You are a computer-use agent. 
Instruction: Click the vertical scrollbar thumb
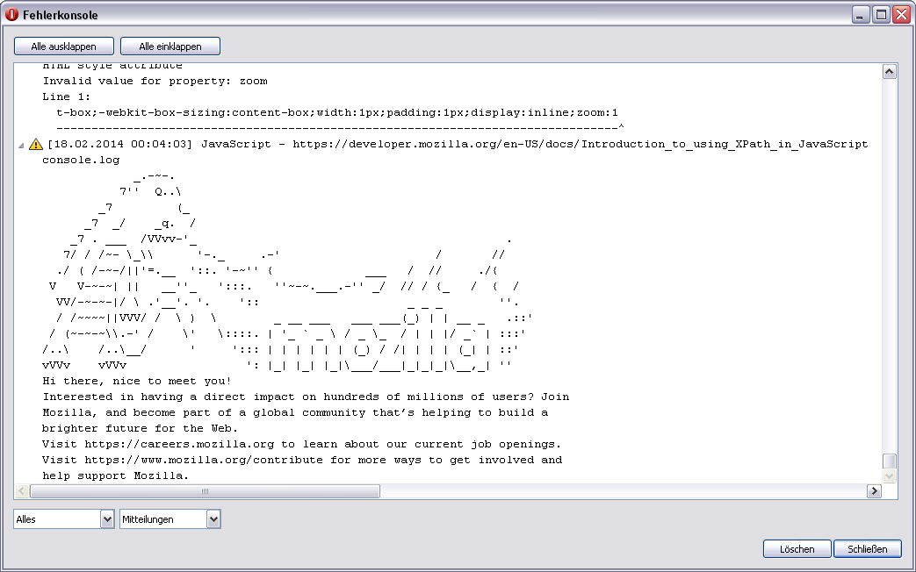tap(889, 461)
